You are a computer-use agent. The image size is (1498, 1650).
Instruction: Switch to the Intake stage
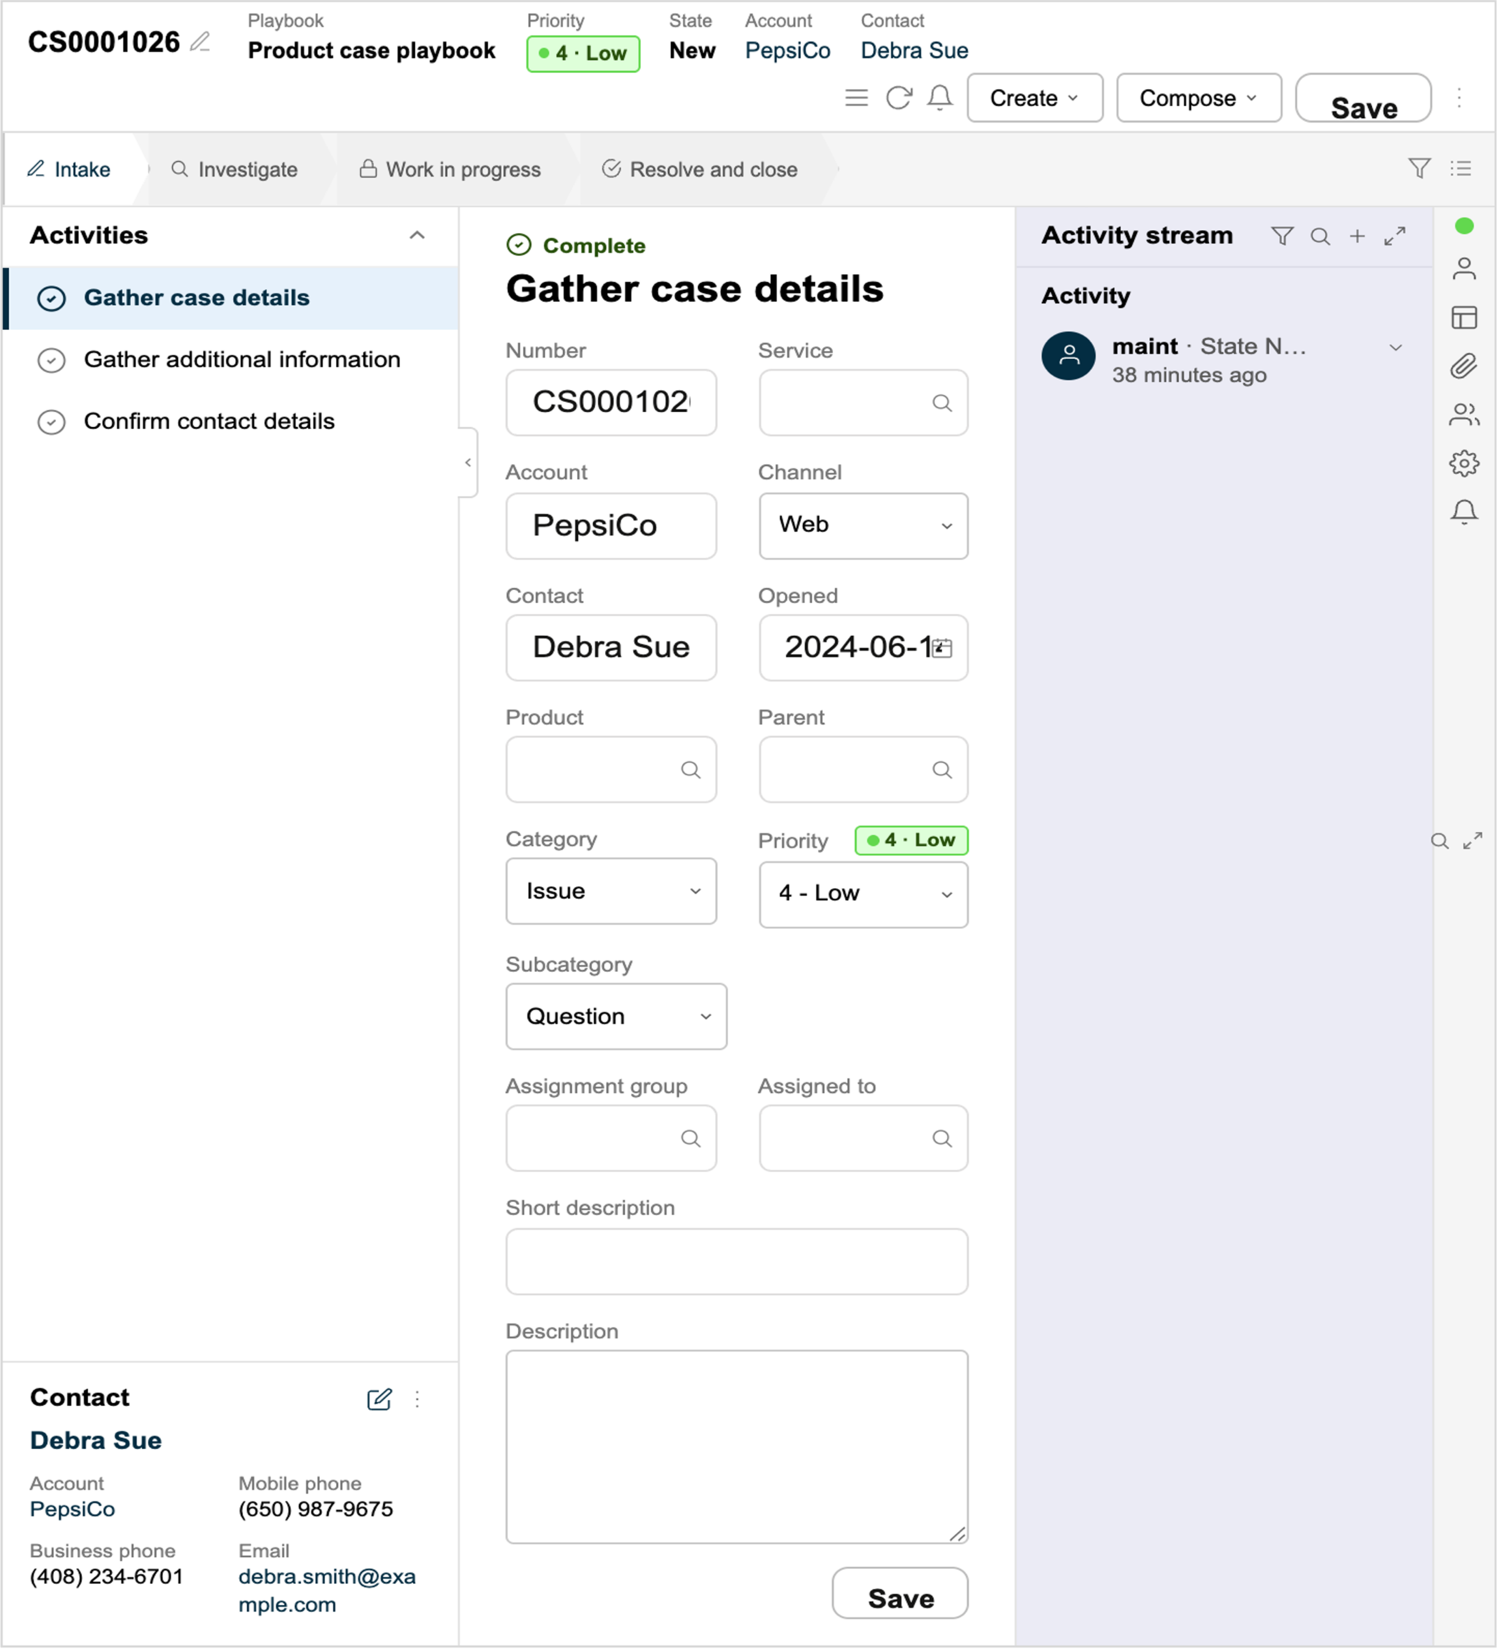(x=70, y=169)
